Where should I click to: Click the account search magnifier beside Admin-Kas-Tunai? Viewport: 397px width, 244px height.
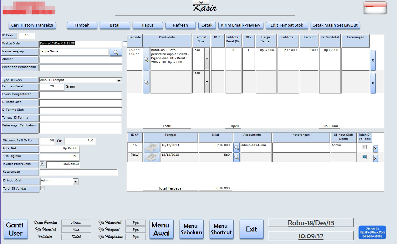click(x=237, y=147)
